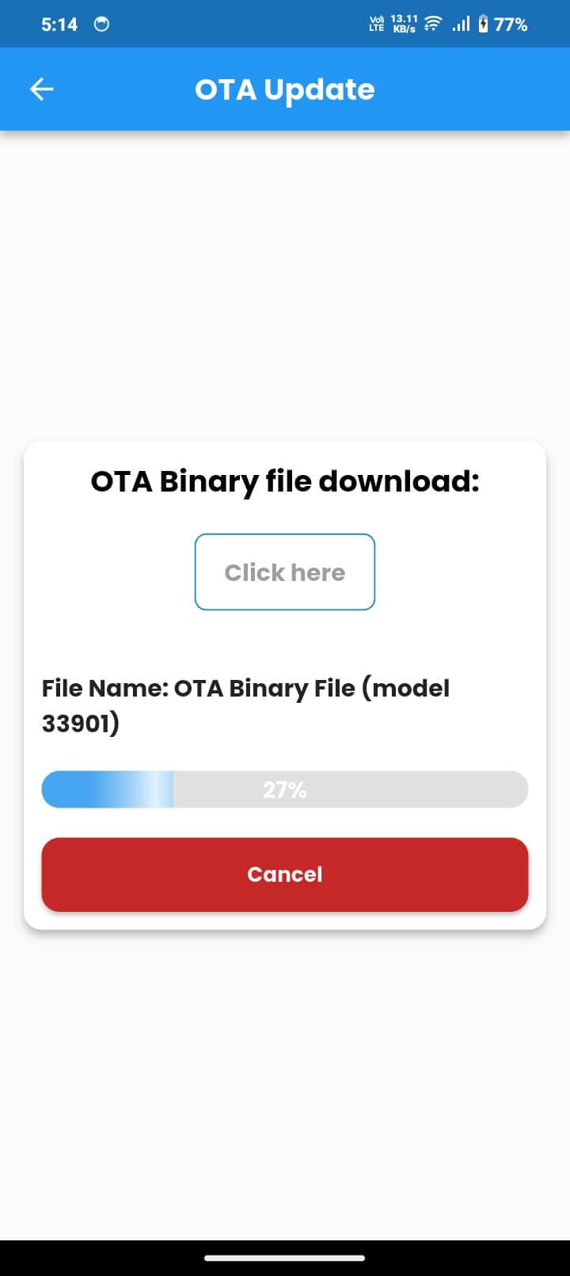Tap the home navigation bar at screen bottom
The height and width of the screenshot is (1276, 570).
(285, 1257)
